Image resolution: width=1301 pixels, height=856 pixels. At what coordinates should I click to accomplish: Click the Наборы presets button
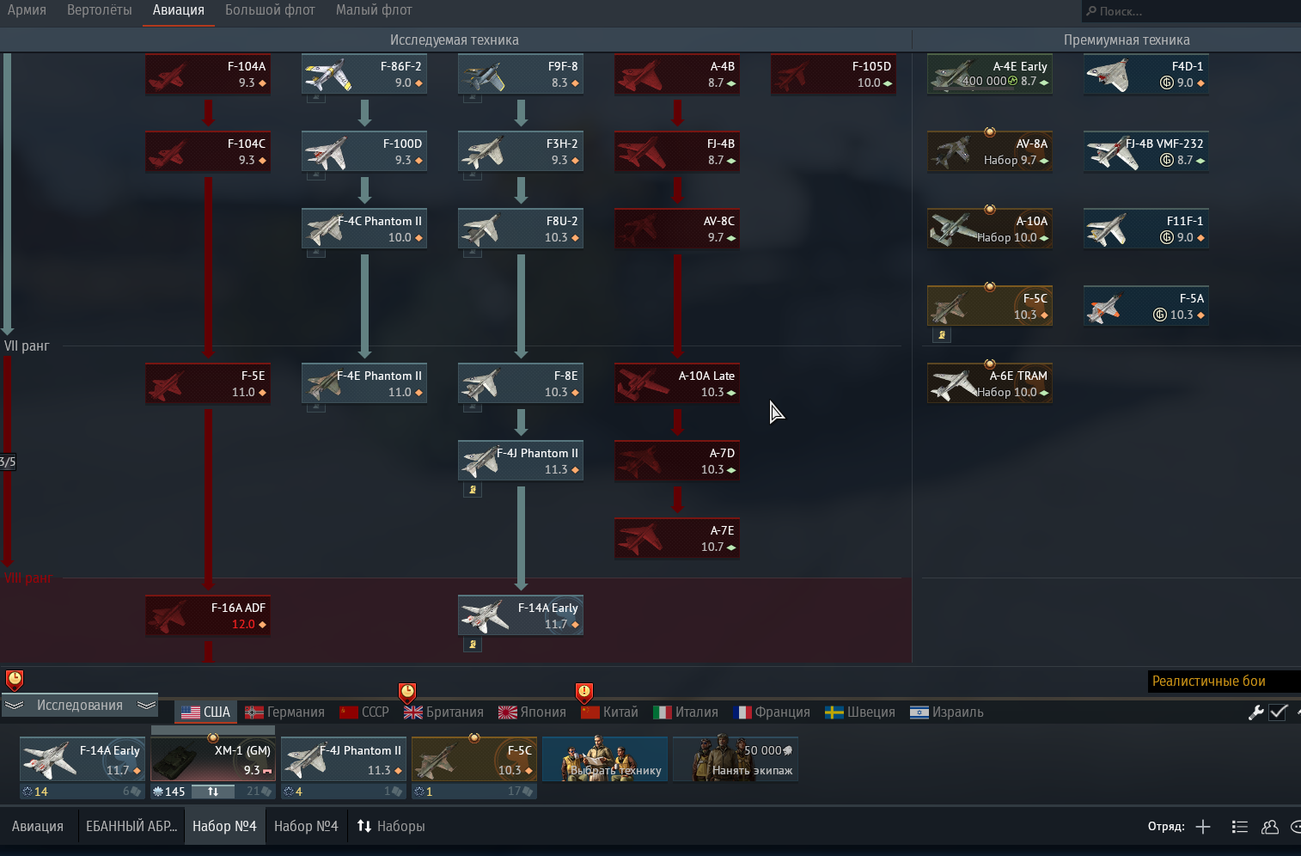point(391,826)
